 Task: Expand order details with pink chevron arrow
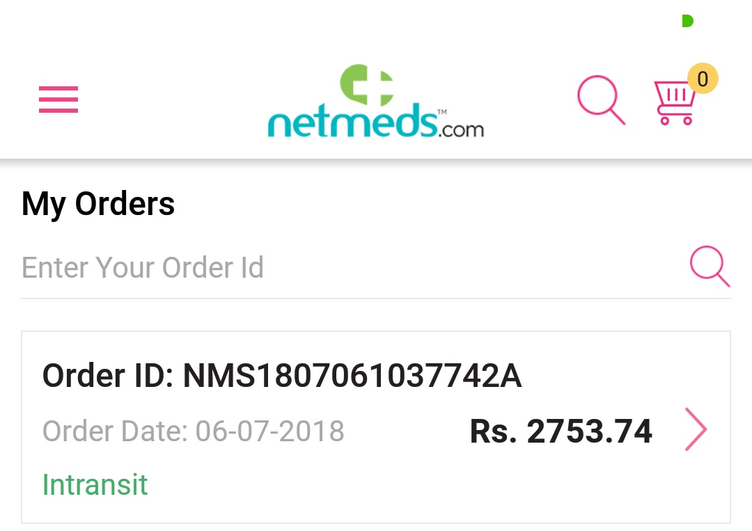pyautogui.click(x=696, y=429)
